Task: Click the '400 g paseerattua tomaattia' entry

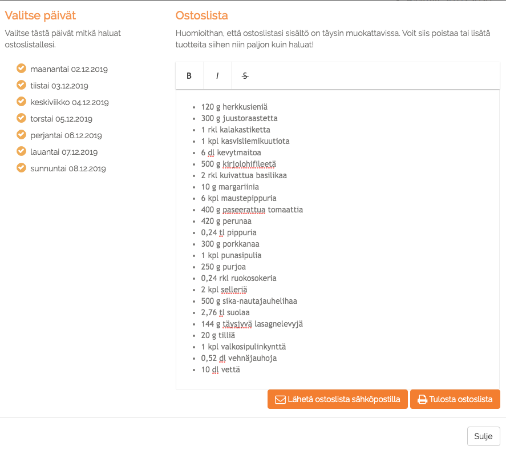Action: coord(252,210)
